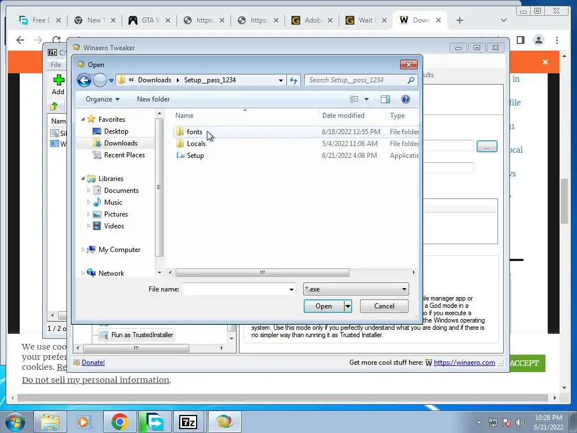Switch to the Free D Chrome tab
Image resolution: width=577 pixels, height=433 pixels.
40,20
